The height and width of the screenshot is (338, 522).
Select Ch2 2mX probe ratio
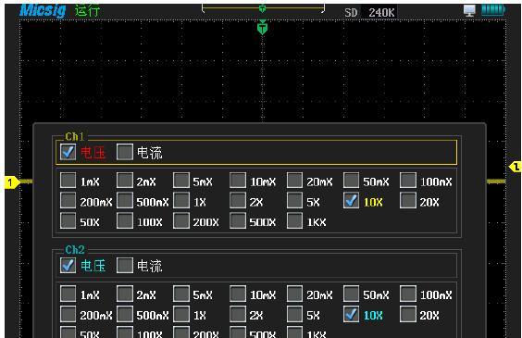pos(125,294)
